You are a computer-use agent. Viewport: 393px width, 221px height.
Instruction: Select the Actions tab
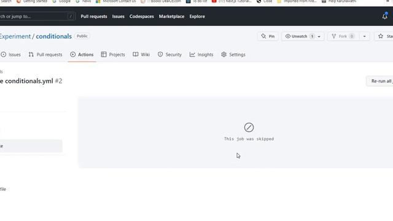[x=82, y=55]
